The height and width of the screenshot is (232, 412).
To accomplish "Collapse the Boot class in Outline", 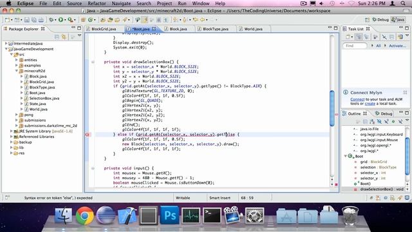I will pyautogui.click(x=346, y=156).
